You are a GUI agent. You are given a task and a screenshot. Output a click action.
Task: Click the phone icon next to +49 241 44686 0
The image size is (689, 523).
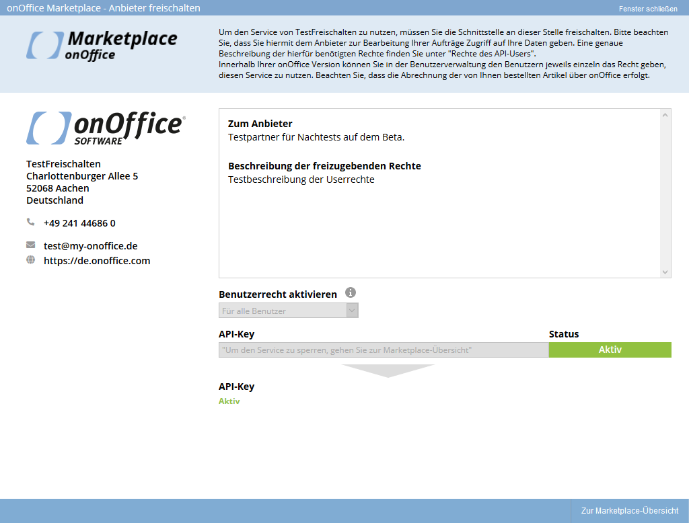[x=30, y=223]
